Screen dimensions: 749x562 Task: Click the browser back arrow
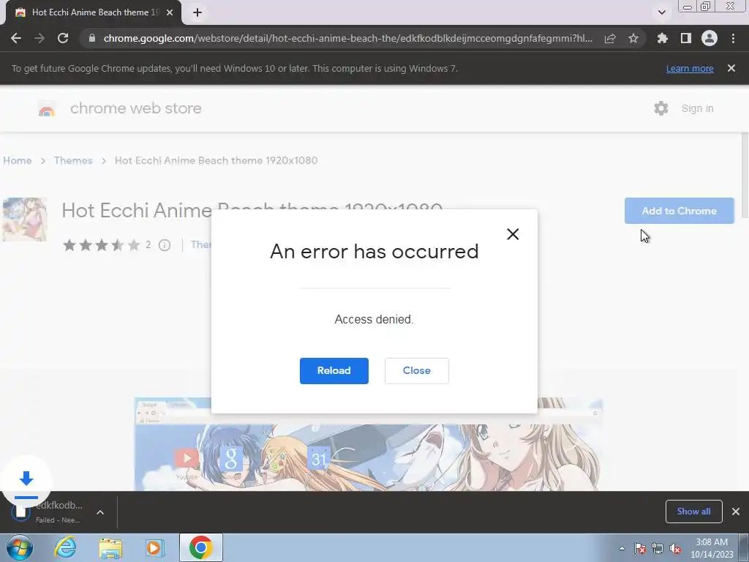click(16, 38)
